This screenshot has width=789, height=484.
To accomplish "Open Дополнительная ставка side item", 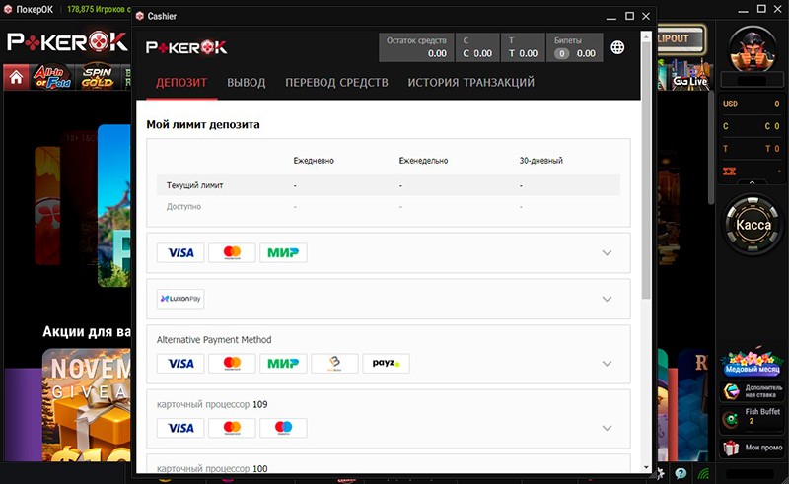I will pos(753,391).
